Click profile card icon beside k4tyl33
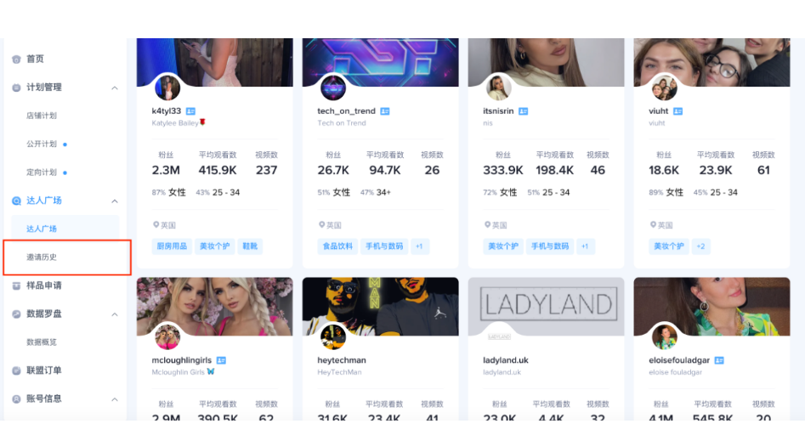 tap(190, 111)
